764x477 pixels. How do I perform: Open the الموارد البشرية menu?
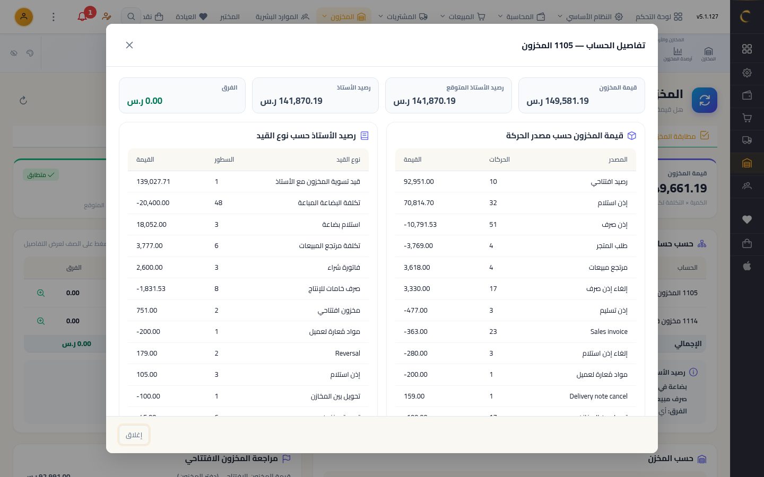coord(282,17)
